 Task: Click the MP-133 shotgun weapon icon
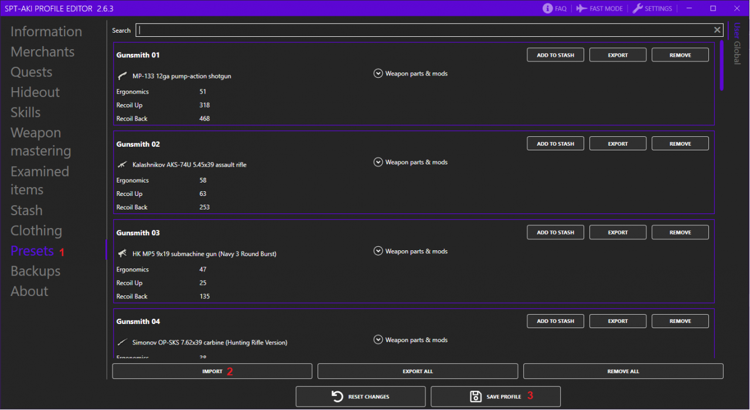coord(122,76)
